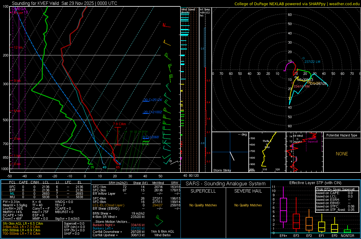This screenshot has width=361, height=239.
Task: Click the surface temperature value 65
Action: 118,167
